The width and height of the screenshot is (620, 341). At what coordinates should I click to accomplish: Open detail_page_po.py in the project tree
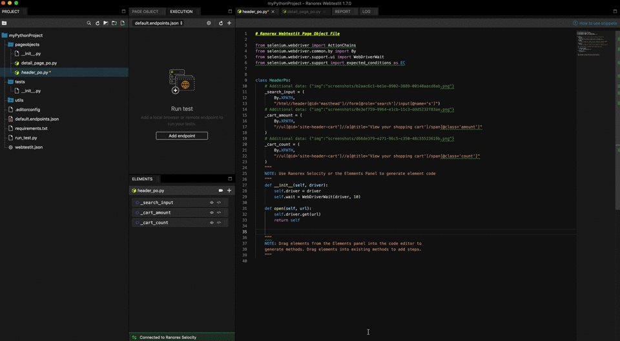[x=39, y=63]
